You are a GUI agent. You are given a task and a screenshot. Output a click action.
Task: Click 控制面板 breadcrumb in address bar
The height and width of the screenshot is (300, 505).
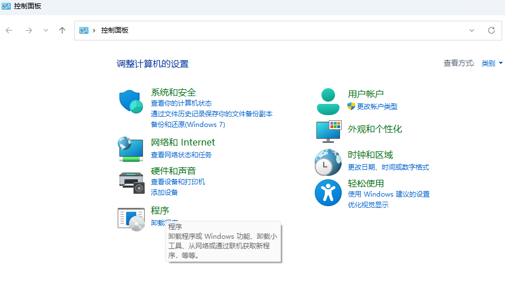pos(115,30)
